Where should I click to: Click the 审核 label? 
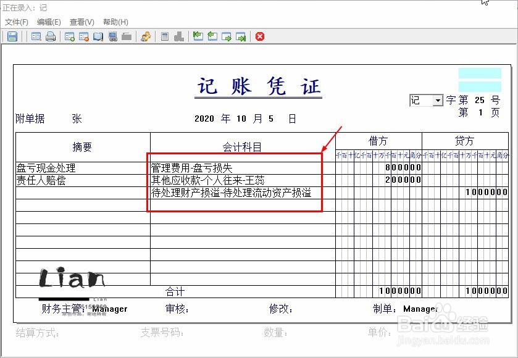point(177,309)
